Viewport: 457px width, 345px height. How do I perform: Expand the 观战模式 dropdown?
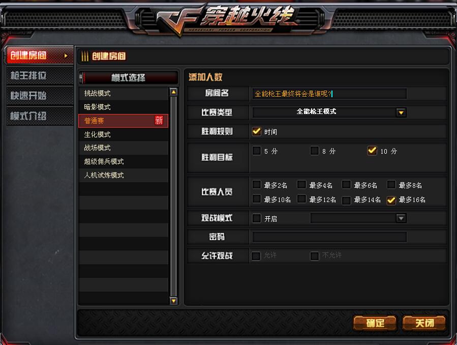coord(401,218)
